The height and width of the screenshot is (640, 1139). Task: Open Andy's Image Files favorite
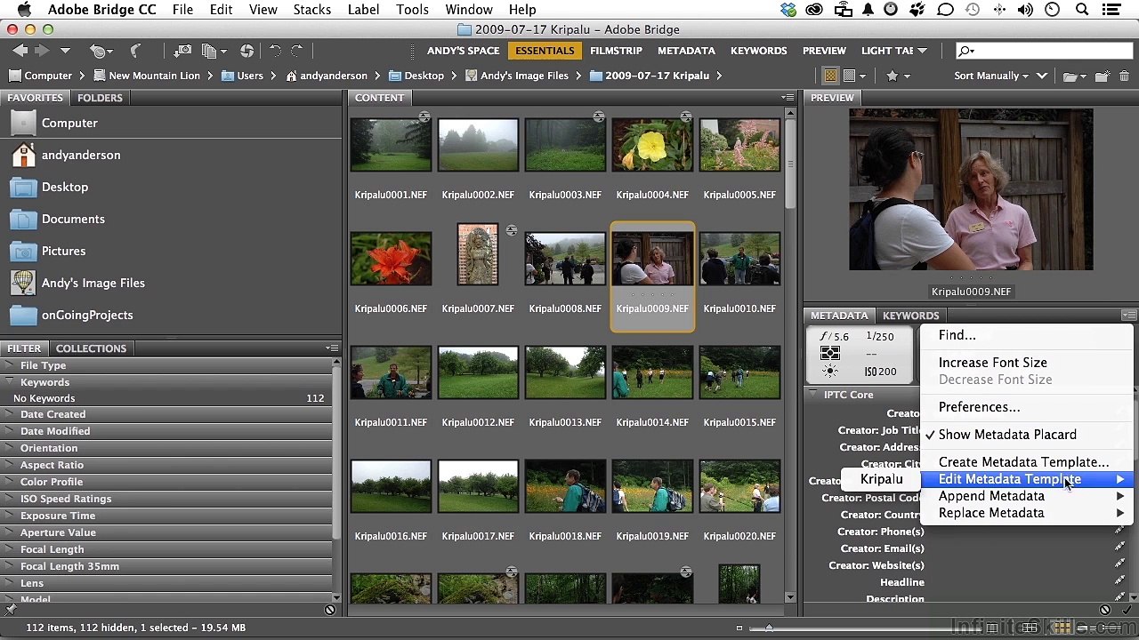pyautogui.click(x=93, y=283)
